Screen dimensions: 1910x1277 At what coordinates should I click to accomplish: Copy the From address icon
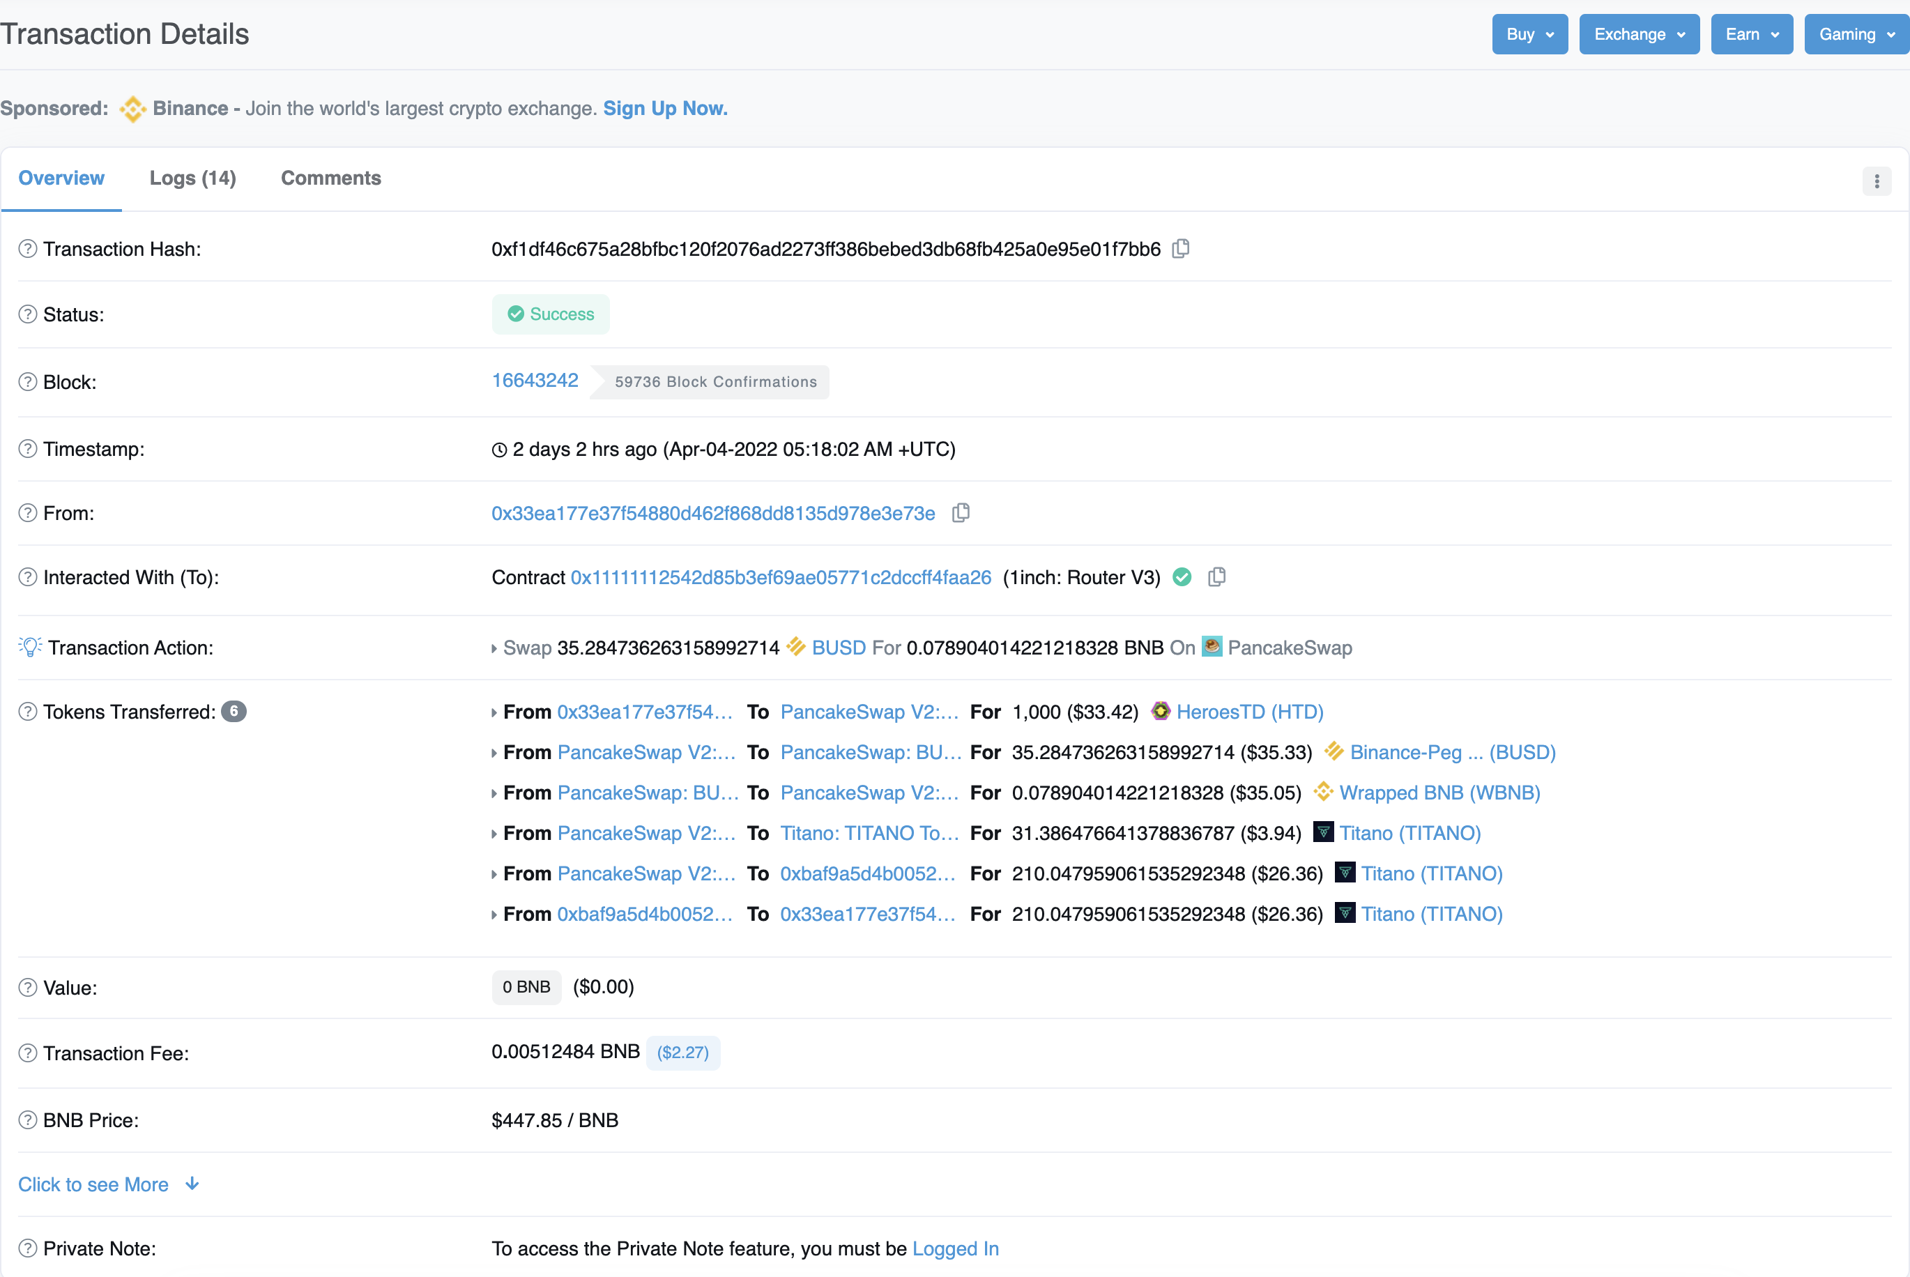tap(961, 513)
